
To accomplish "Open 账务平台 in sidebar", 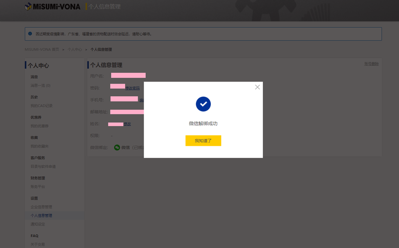I will [x=37, y=187].
